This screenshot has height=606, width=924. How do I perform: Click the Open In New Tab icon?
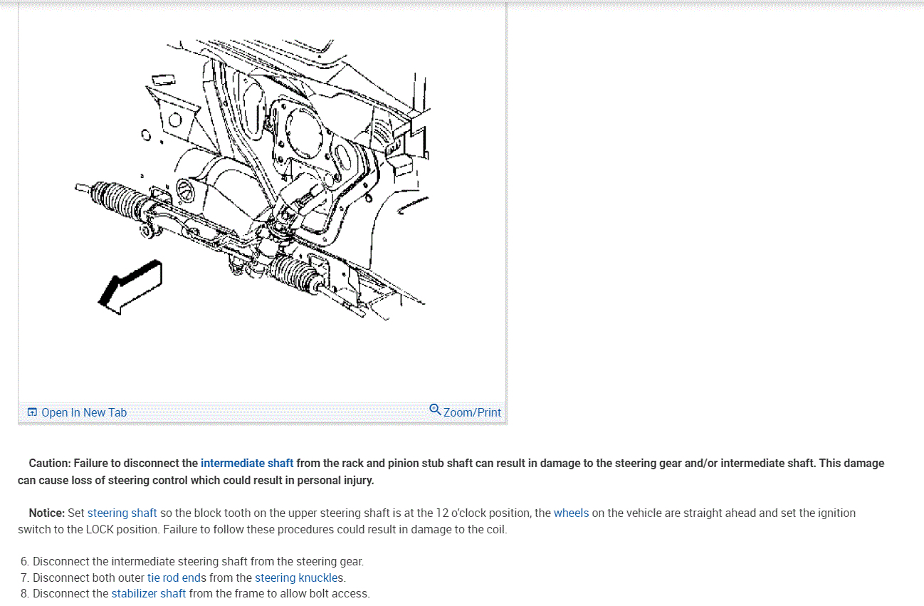[x=32, y=412]
